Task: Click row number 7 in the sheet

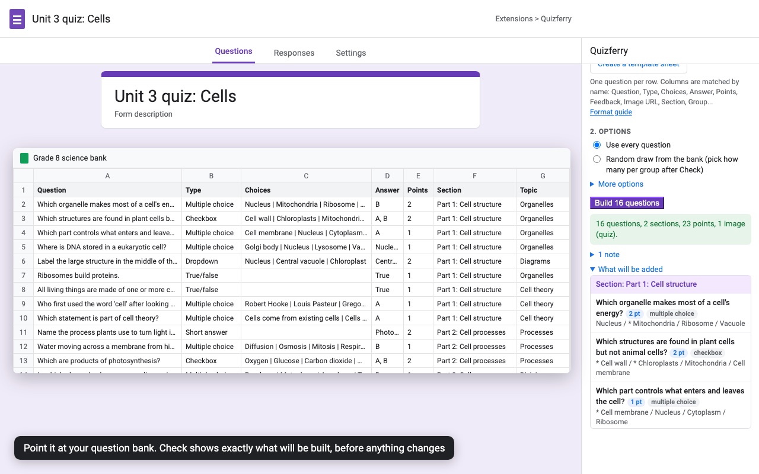Action: coord(24,276)
